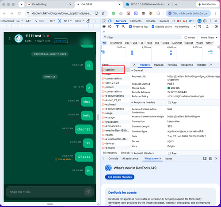Open DevTools customize three-dot menu
221x207 pixels.
[x=210, y=21]
